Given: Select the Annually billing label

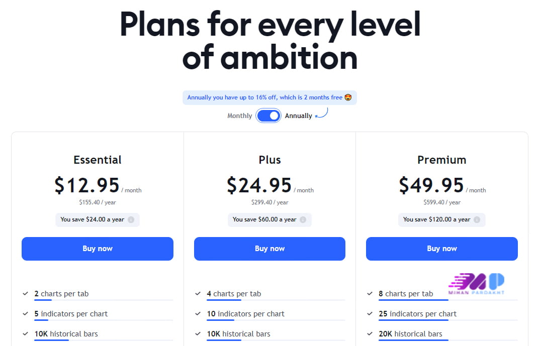Looking at the screenshot, I should coord(299,116).
